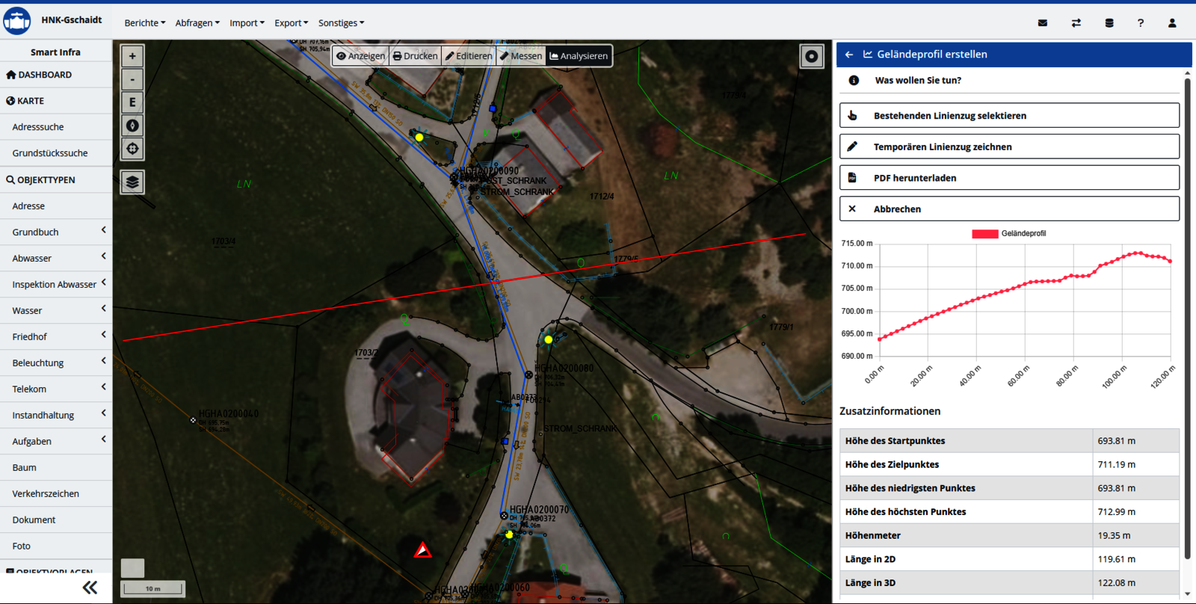This screenshot has height=604, width=1196.
Task: Select Grundstückssuche in the sidebar
Action: coord(50,153)
